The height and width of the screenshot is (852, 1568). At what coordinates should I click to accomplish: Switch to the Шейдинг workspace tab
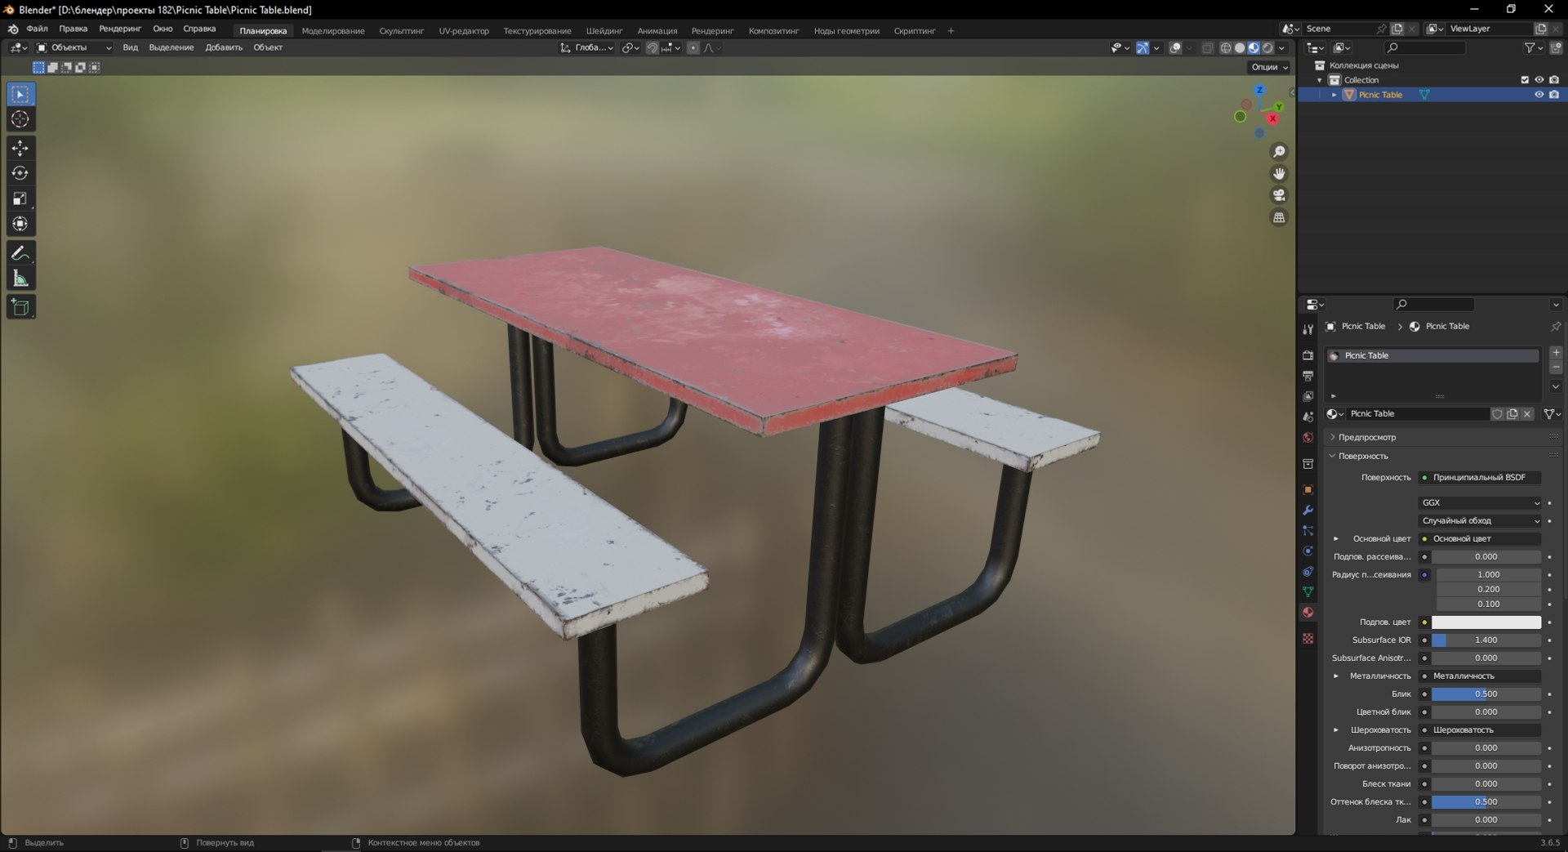pos(604,31)
